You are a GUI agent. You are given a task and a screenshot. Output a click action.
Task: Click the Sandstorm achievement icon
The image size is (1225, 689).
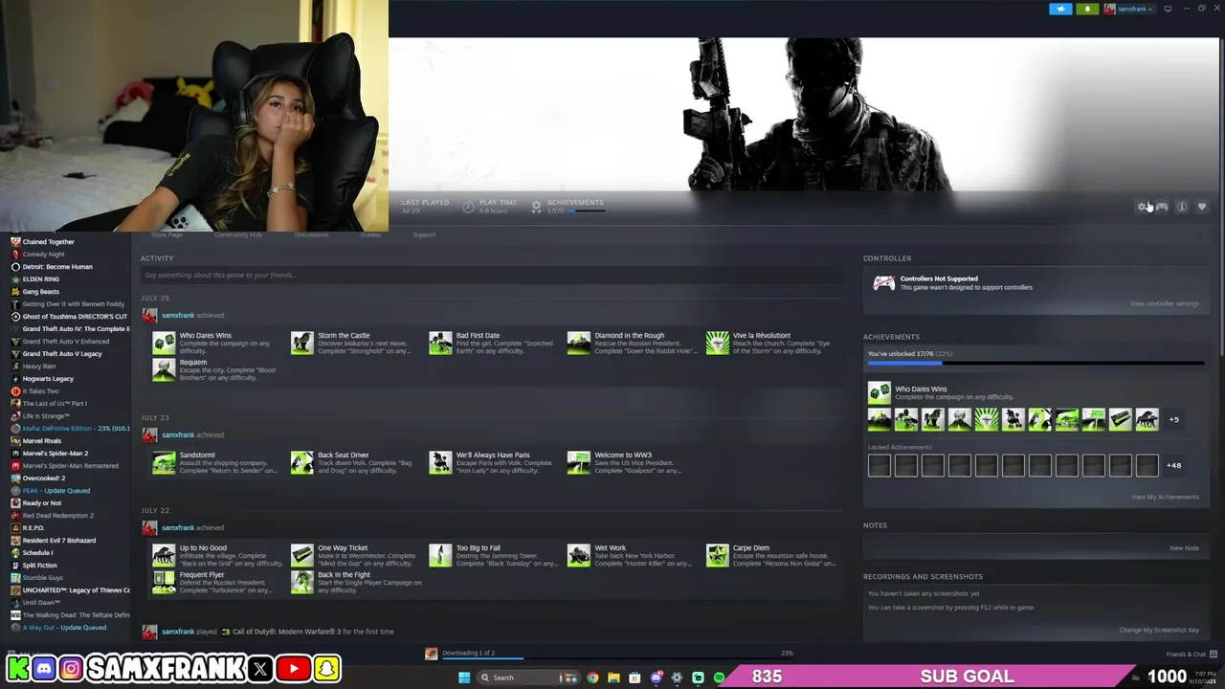coord(164,462)
